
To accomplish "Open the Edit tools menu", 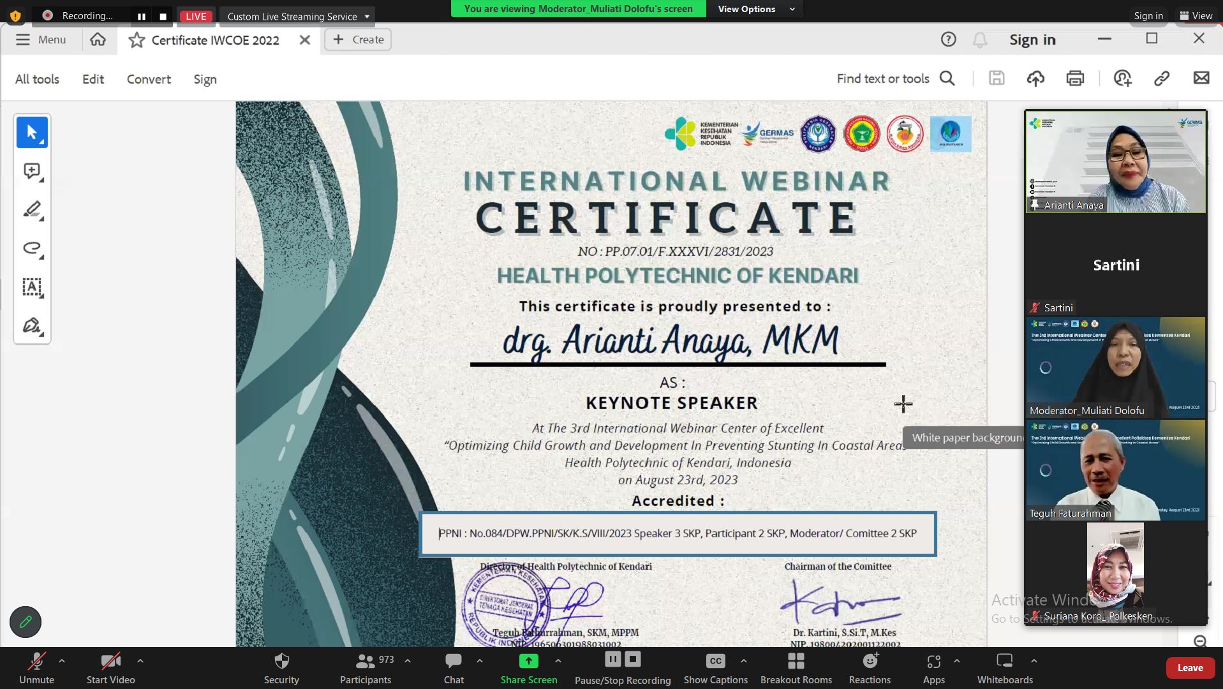I will (x=93, y=79).
